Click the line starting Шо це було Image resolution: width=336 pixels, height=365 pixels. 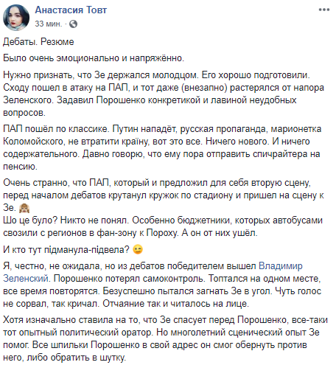pyautogui.click(x=163, y=226)
